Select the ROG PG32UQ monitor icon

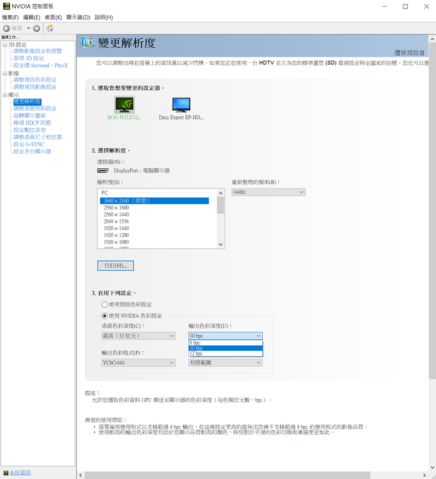pyautogui.click(x=124, y=105)
